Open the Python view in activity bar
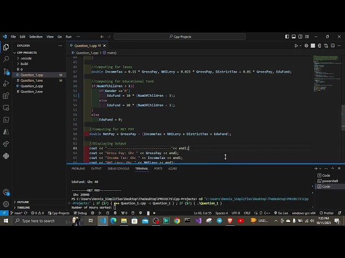The width and height of the screenshot is (345, 258). (x=6, y=156)
